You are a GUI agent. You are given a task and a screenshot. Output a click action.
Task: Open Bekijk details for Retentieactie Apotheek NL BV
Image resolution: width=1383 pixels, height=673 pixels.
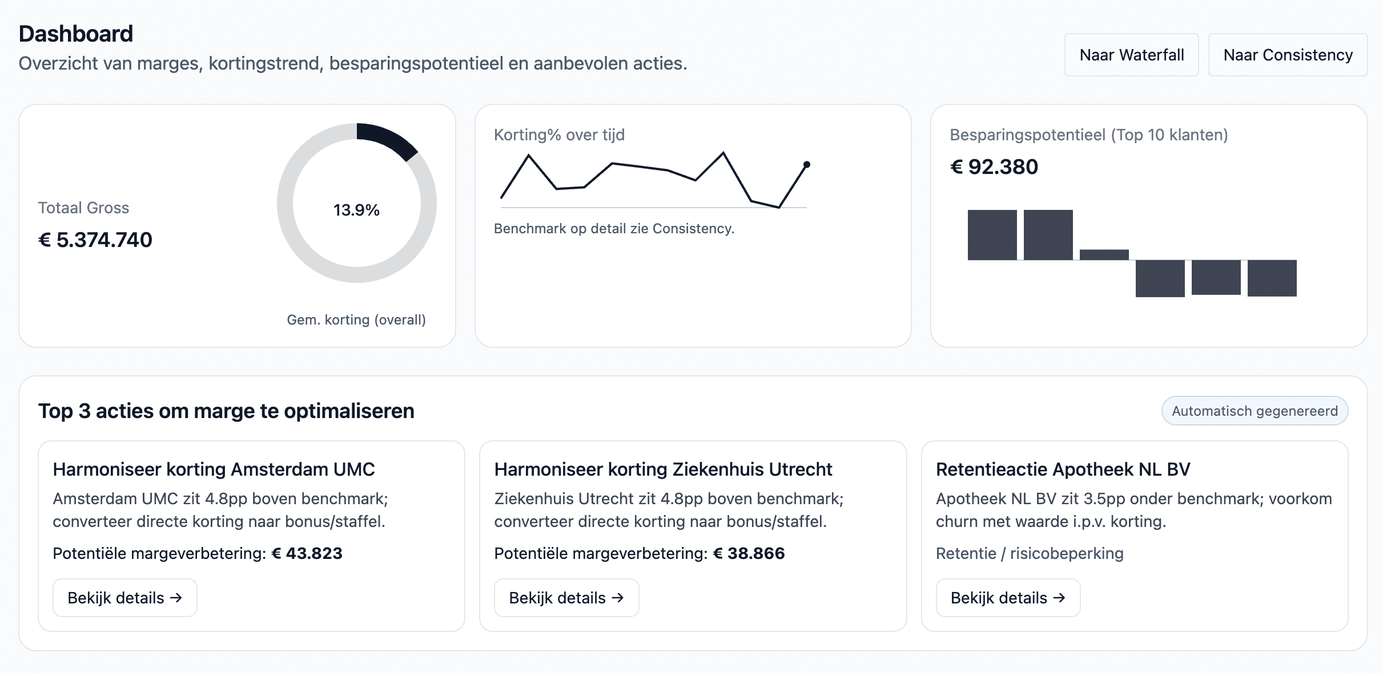point(1007,597)
